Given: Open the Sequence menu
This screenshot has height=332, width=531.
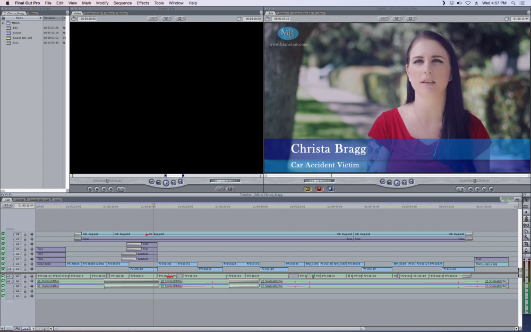Looking at the screenshot, I should [122, 3].
